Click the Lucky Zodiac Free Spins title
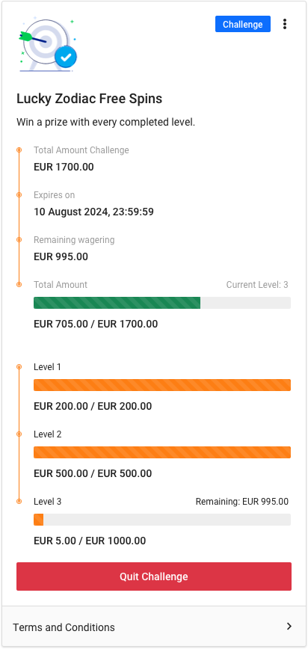Viewport: 308px width, 649px height. tap(90, 99)
